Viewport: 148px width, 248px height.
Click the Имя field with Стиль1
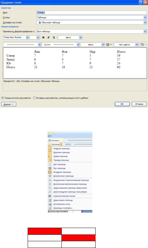coord(92,13)
